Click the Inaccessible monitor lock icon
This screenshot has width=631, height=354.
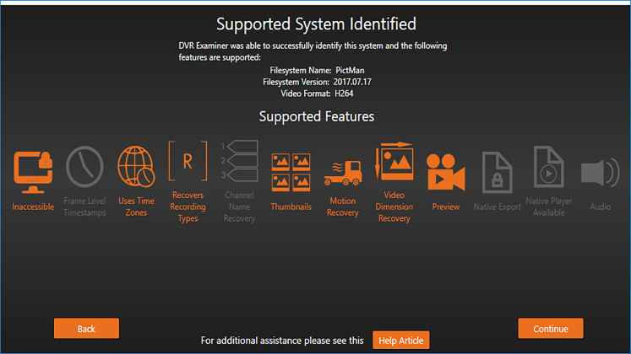point(33,172)
